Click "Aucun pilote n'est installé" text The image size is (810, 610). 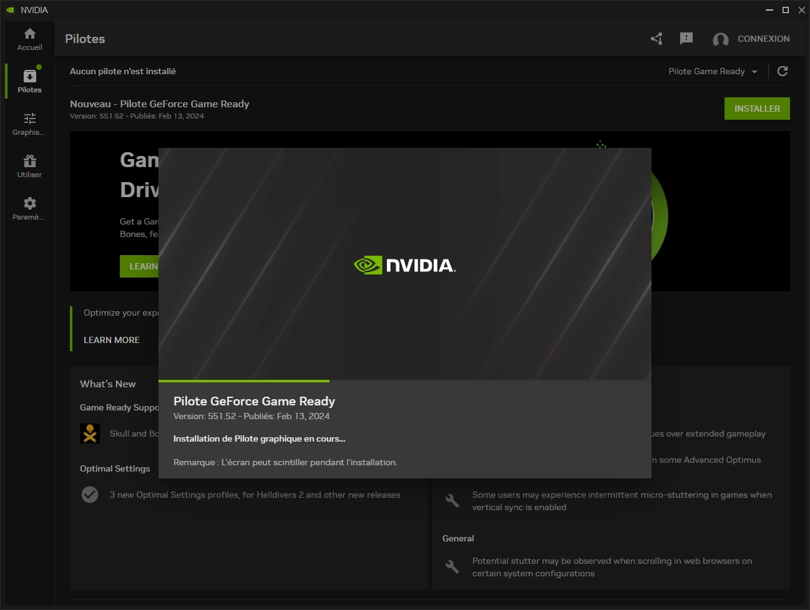[x=123, y=71]
